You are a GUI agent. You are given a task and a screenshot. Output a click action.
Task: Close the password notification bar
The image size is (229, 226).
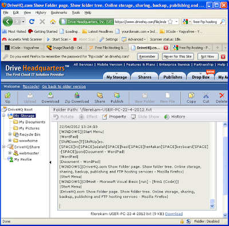tap(223, 57)
